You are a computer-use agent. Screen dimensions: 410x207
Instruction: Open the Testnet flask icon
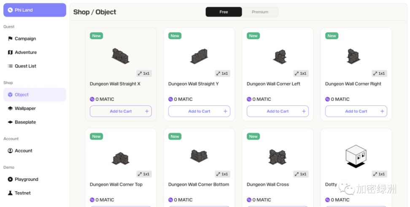(10, 193)
